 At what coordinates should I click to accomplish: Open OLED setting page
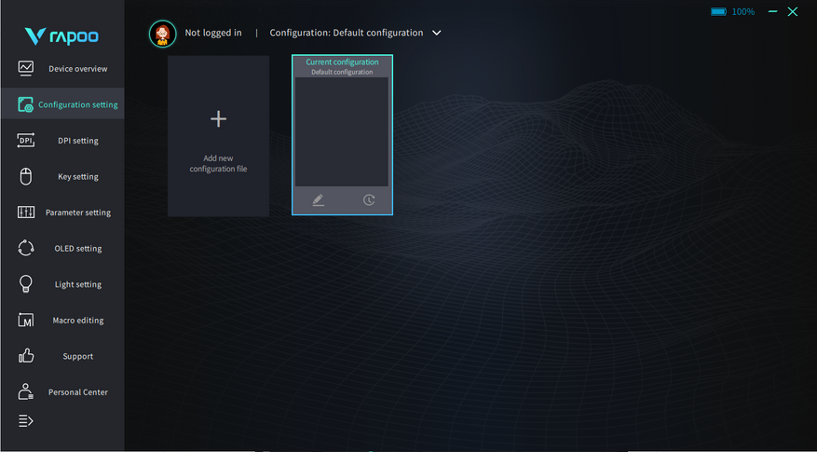[78, 249]
